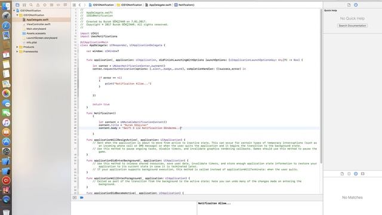Screen dimensions: 382x215
Task: Open the Test navigator
Action: 45,5
